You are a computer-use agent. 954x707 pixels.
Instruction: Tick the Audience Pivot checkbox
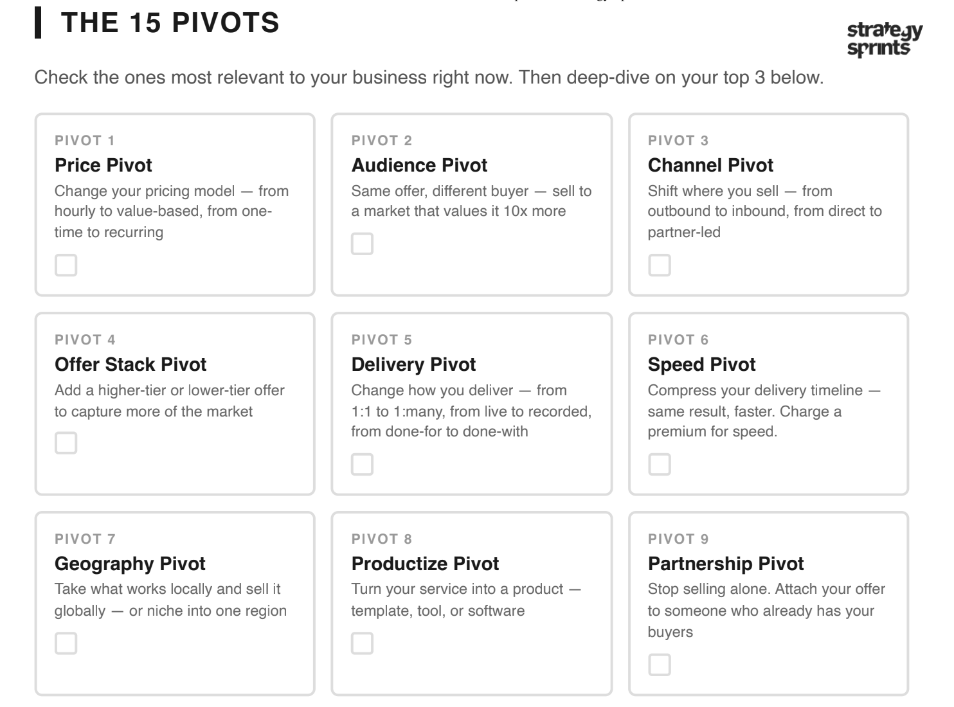pyautogui.click(x=362, y=244)
